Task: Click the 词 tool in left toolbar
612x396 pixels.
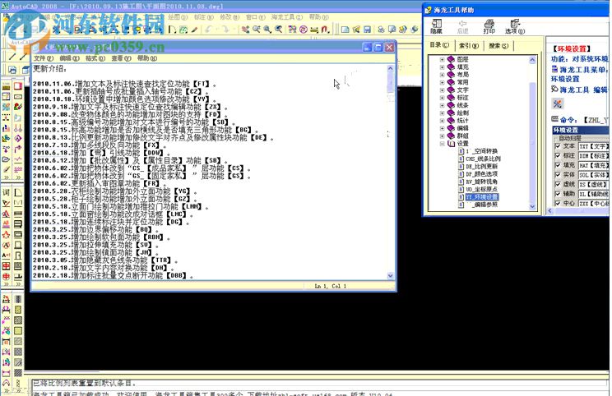Action: tap(7, 192)
